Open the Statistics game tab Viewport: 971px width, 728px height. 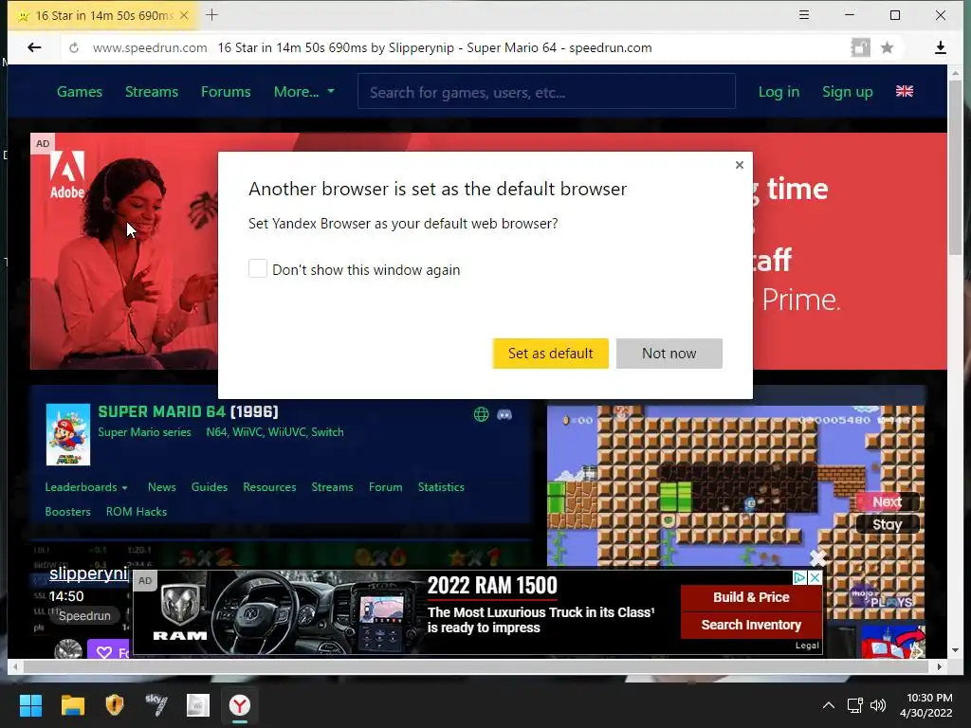(x=441, y=487)
